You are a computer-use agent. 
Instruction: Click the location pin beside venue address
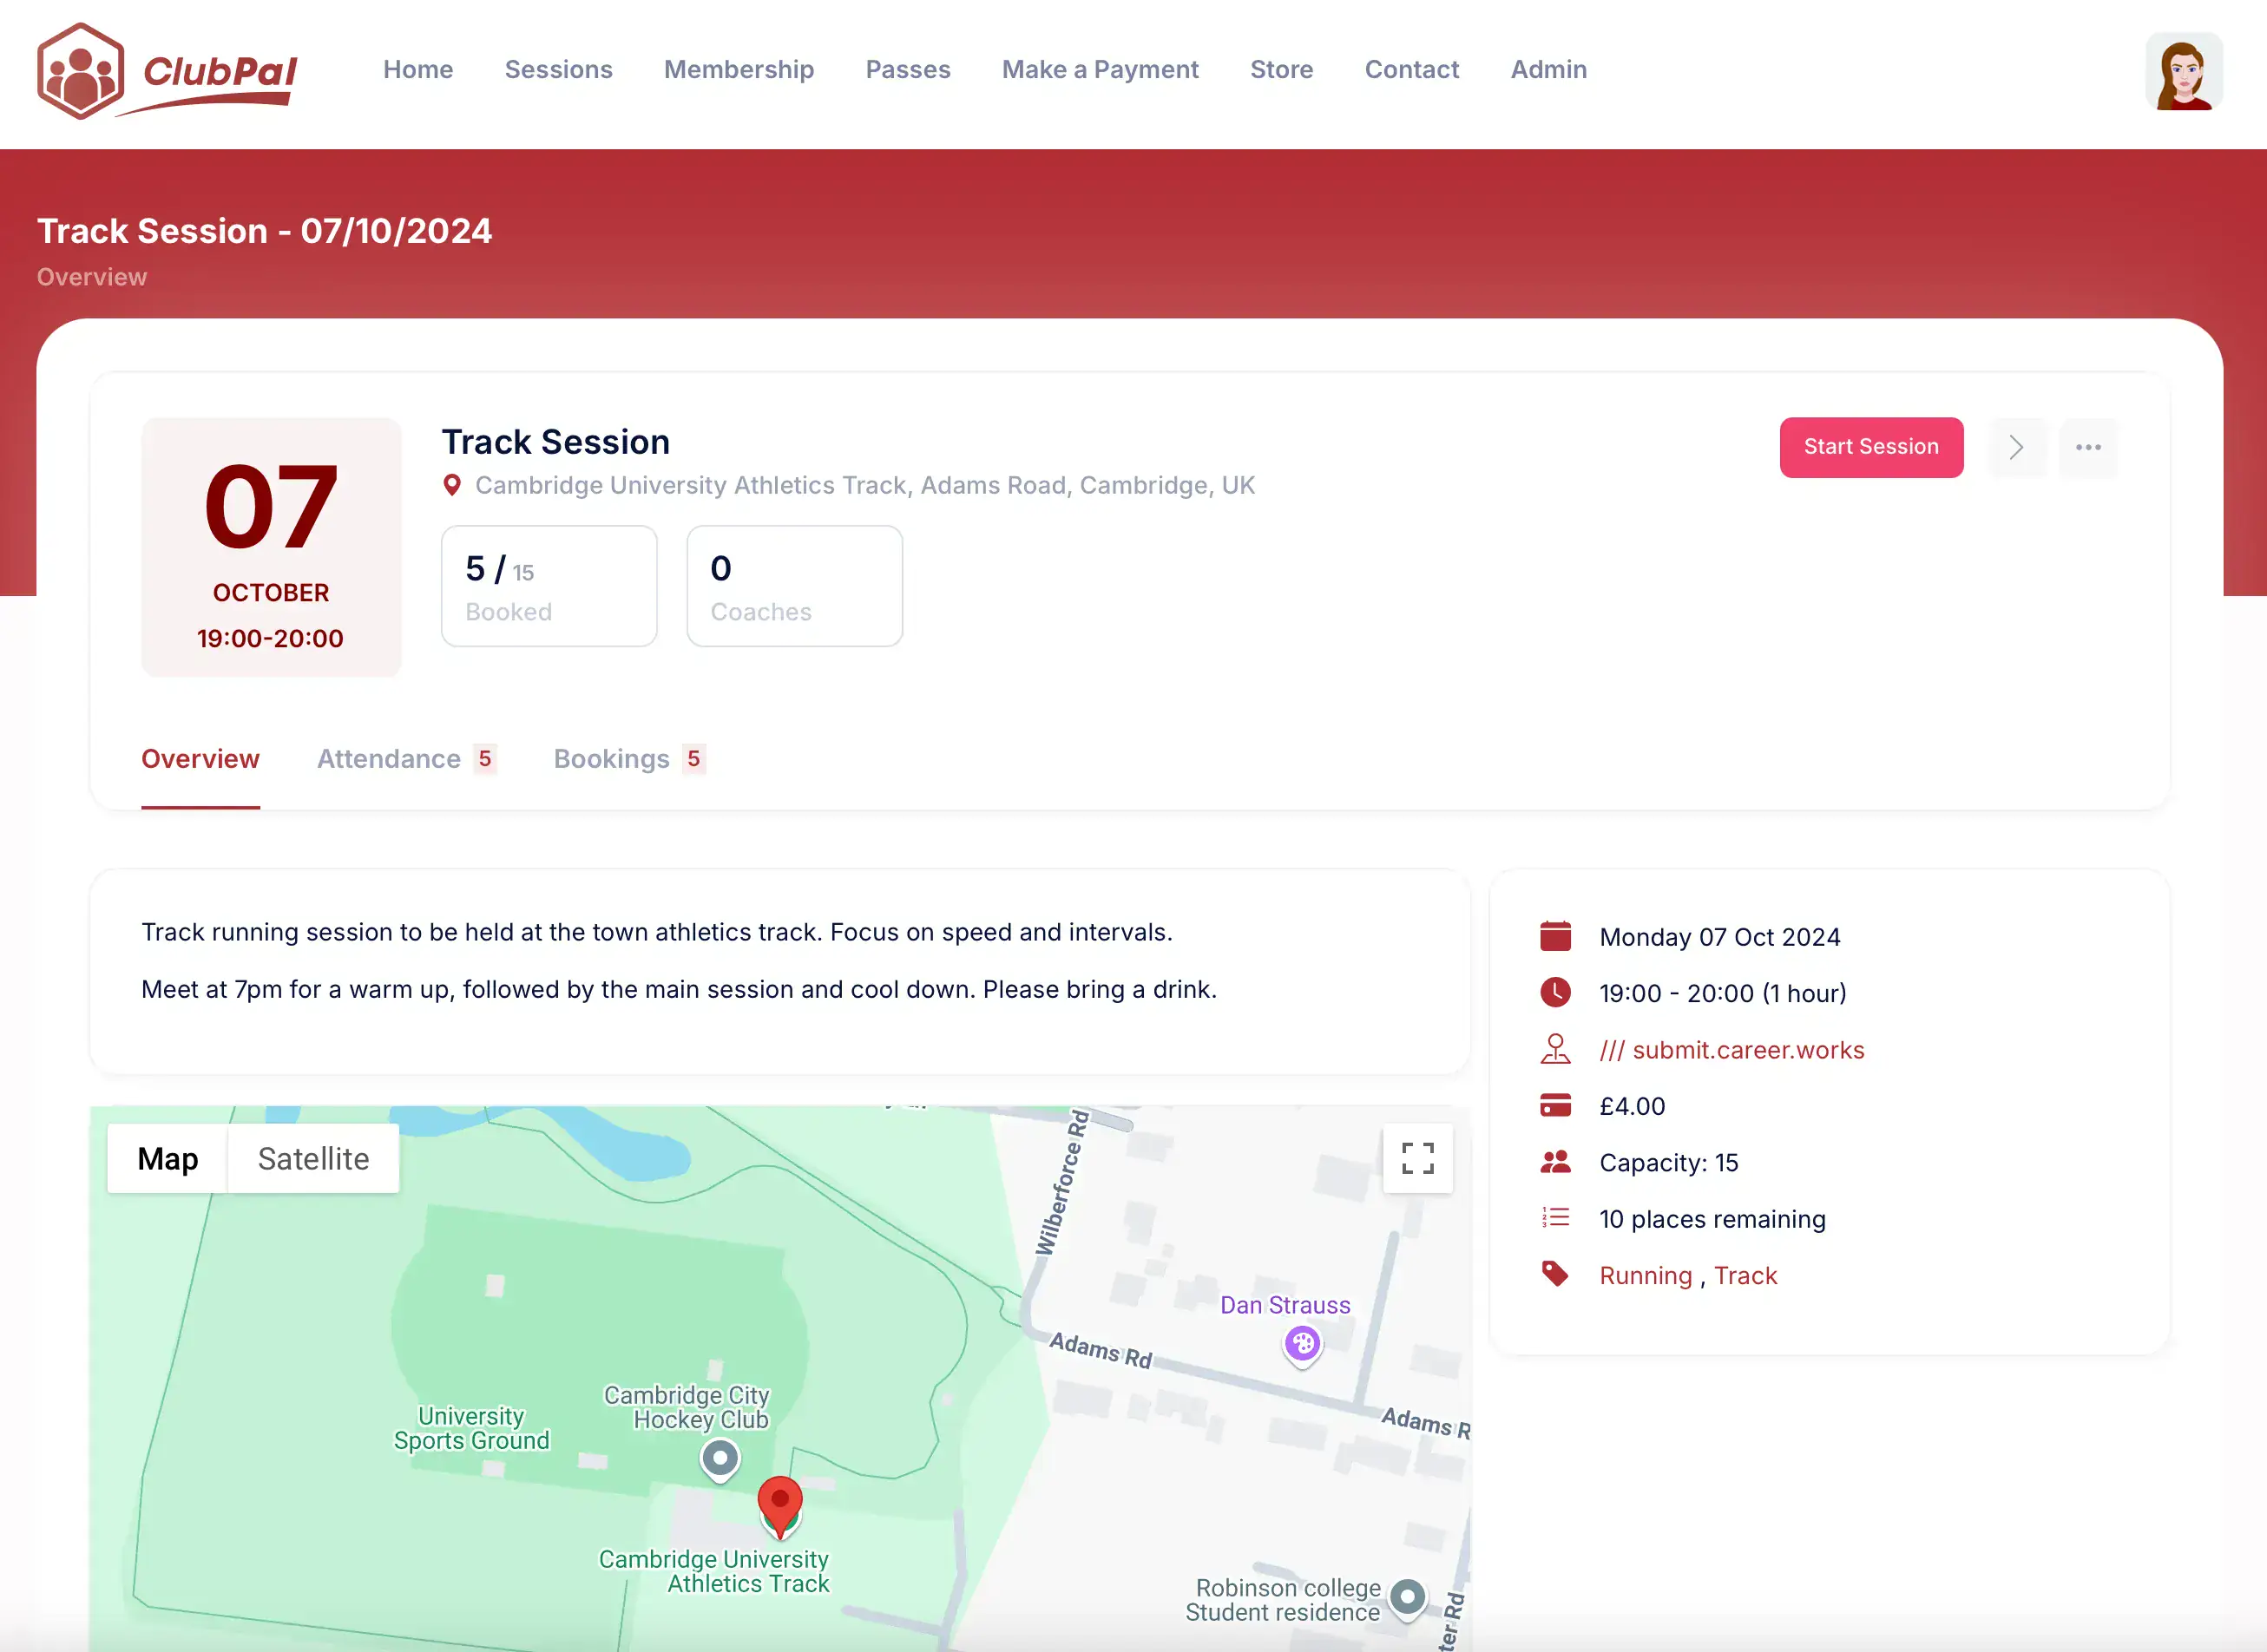point(452,485)
